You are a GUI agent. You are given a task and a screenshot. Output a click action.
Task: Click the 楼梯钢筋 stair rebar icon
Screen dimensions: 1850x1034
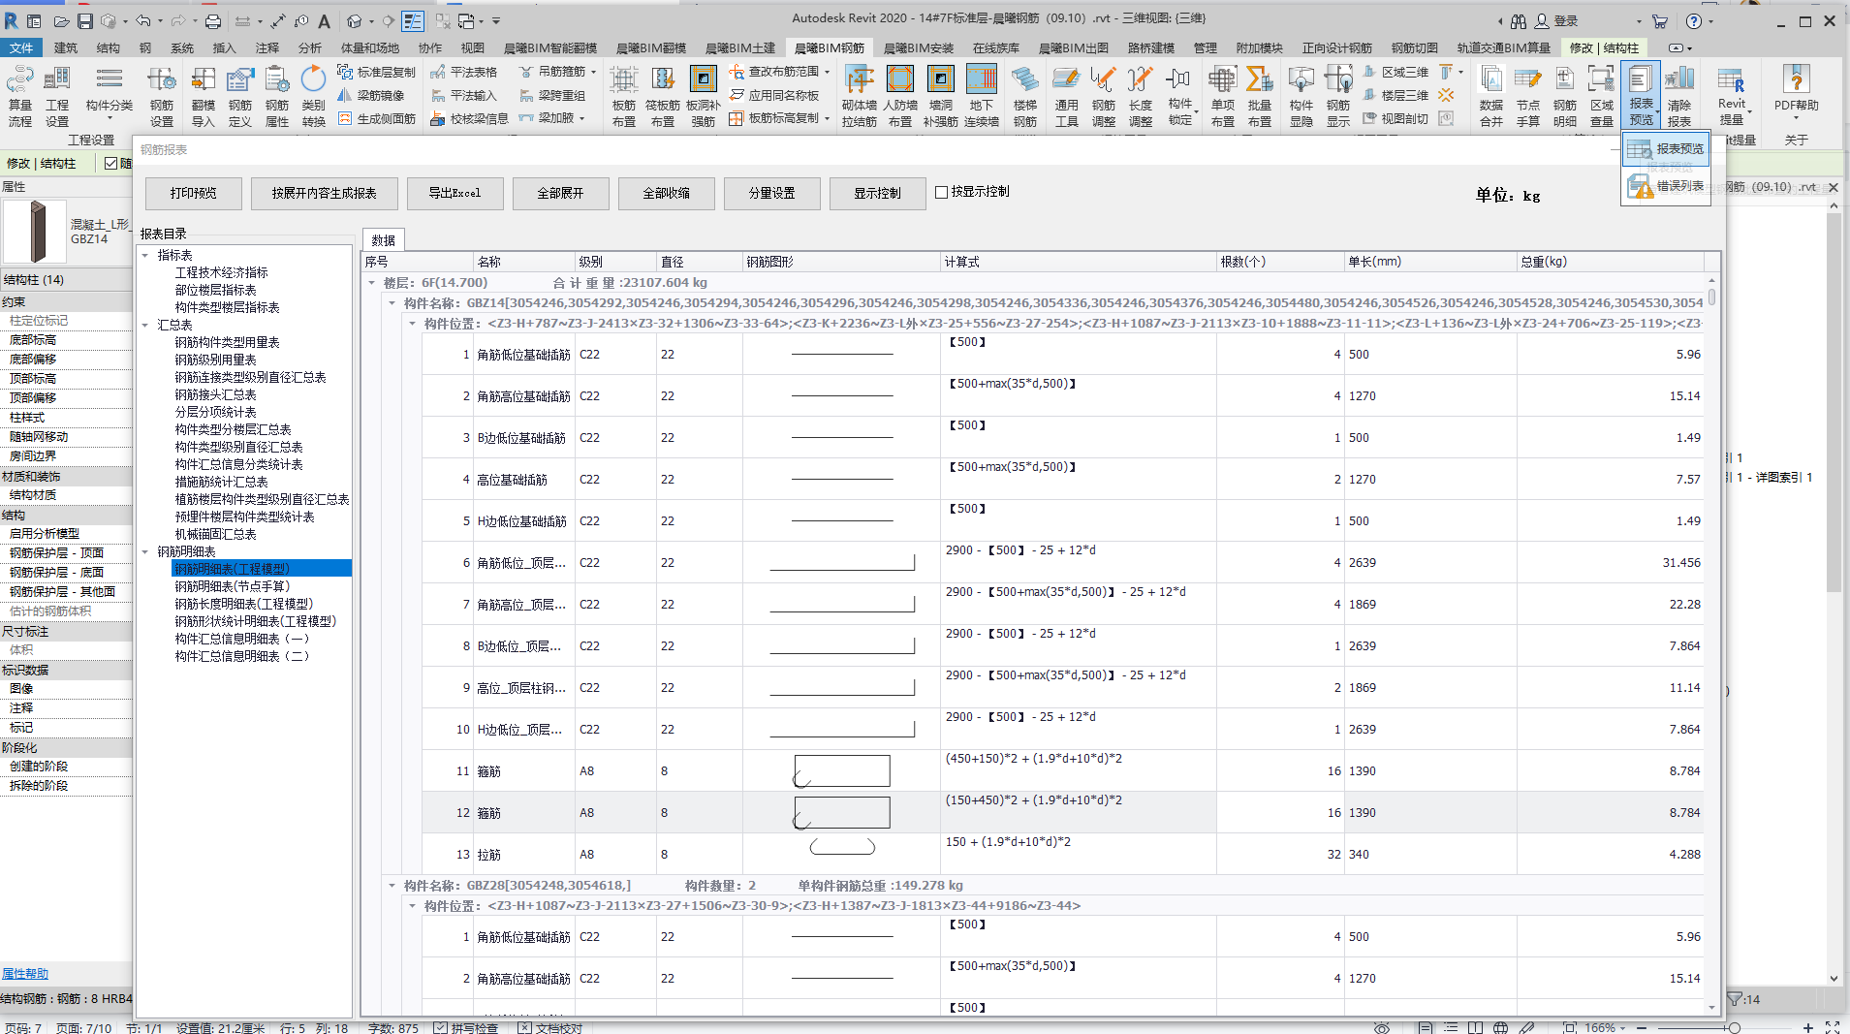click(x=1025, y=96)
